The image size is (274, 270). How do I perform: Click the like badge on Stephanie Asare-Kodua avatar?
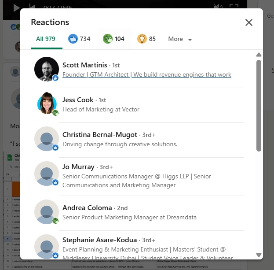pos(55,255)
